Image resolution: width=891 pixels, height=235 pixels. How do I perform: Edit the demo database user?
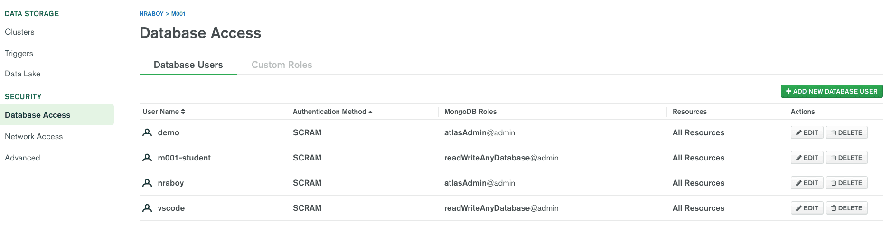[x=807, y=132]
